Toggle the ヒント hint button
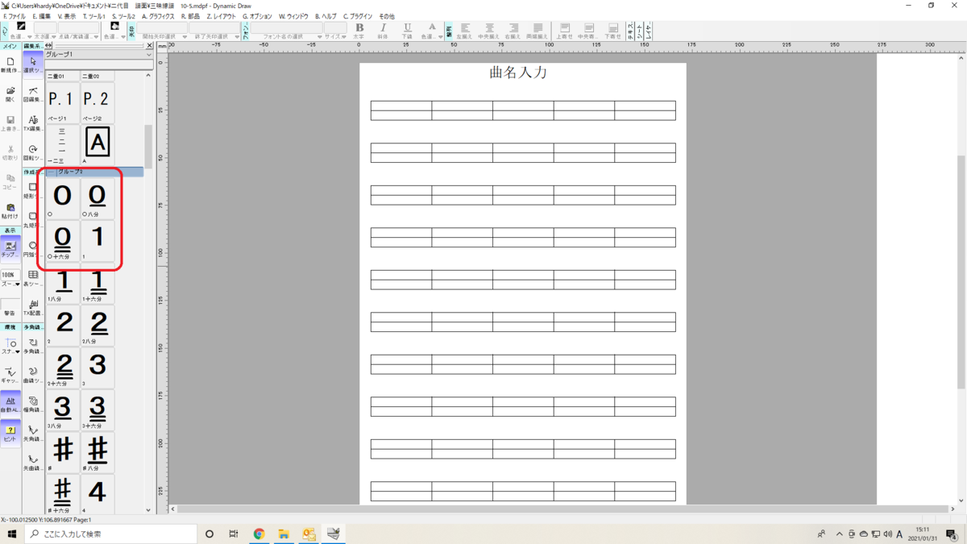The width and height of the screenshot is (967, 544). 10,433
